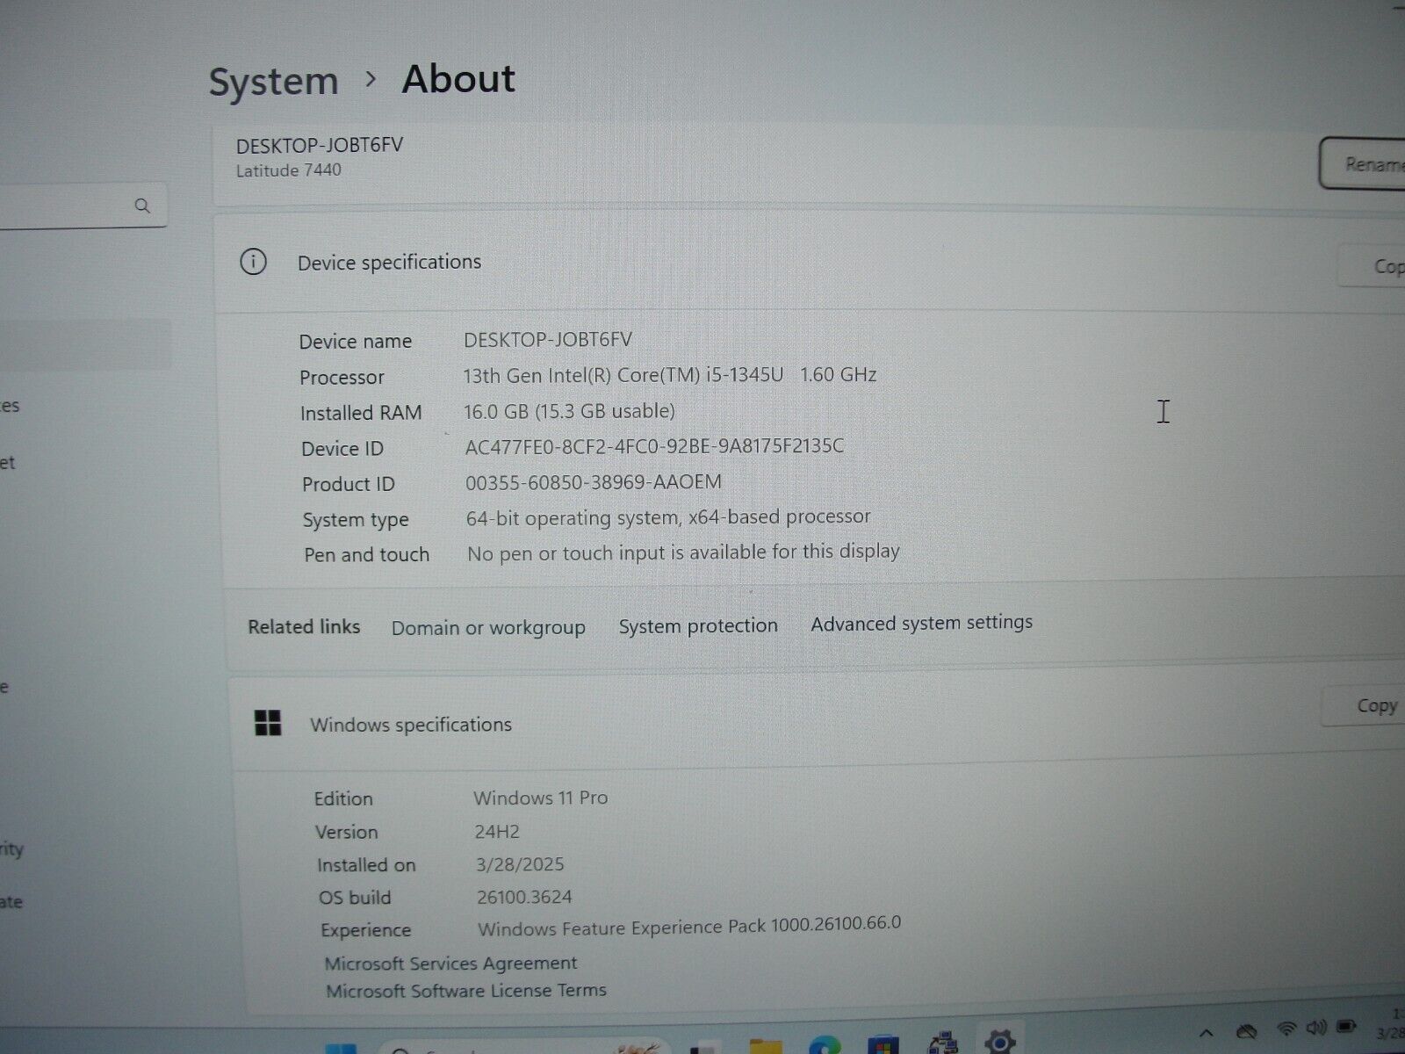Click the OS build value 26100.3624

click(x=524, y=897)
